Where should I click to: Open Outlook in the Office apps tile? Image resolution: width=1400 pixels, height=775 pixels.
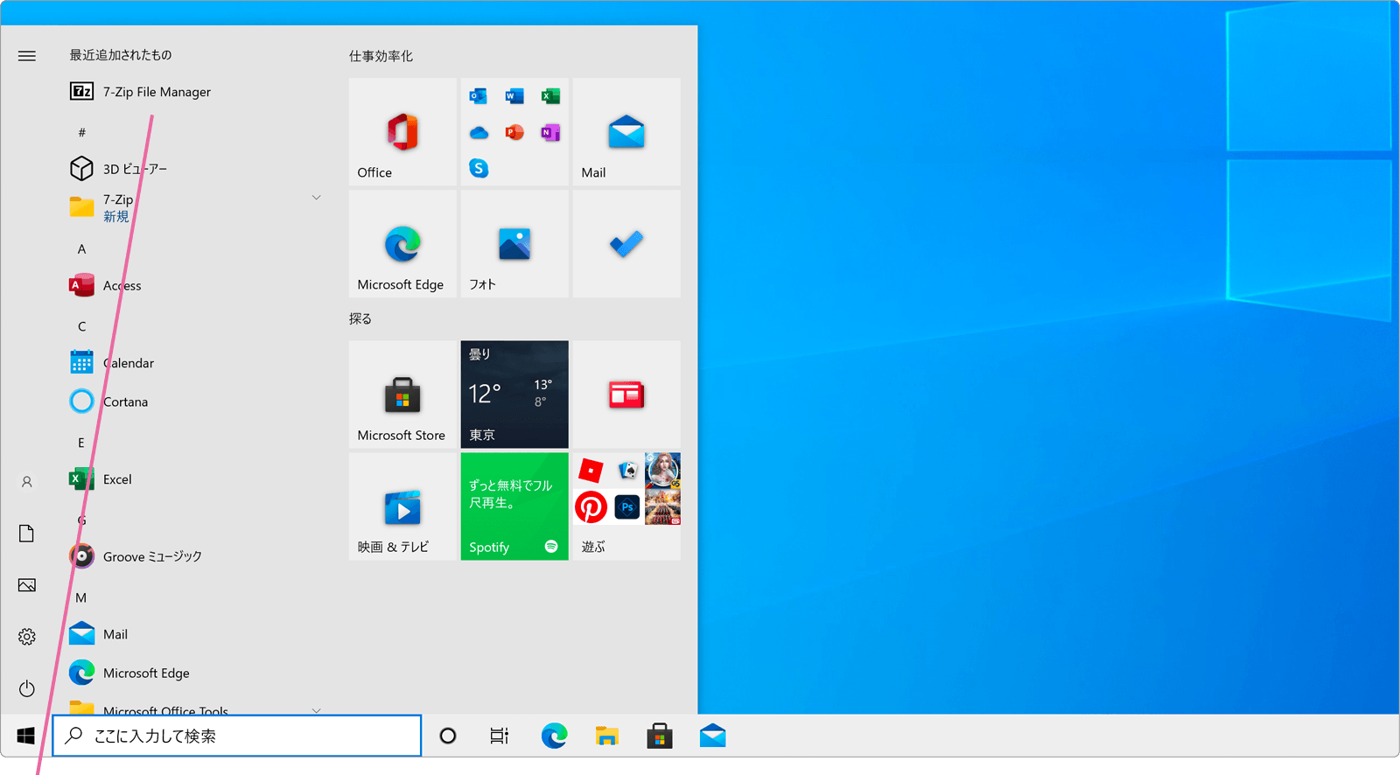(479, 96)
